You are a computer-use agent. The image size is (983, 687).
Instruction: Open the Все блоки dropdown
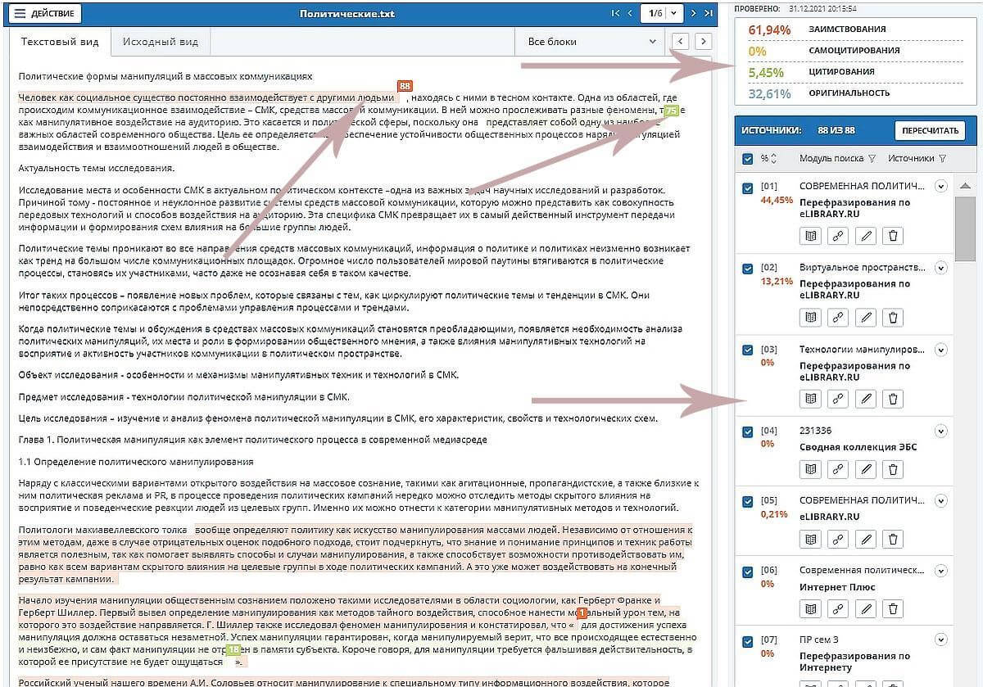click(x=593, y=41)
